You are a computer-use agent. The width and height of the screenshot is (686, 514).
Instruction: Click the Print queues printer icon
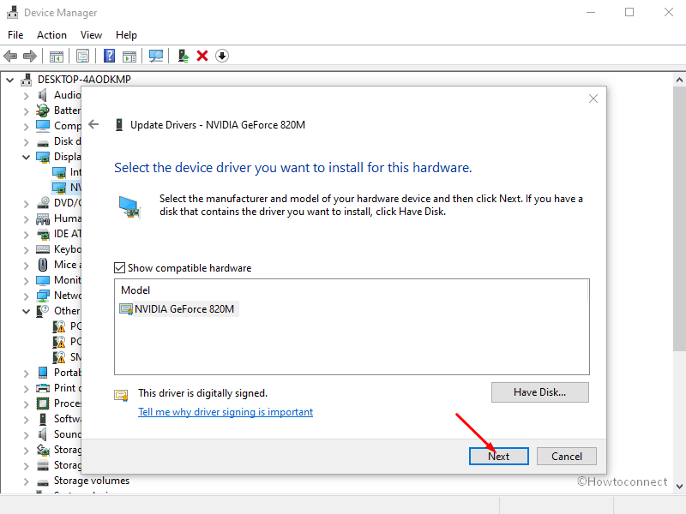(42, 388)
